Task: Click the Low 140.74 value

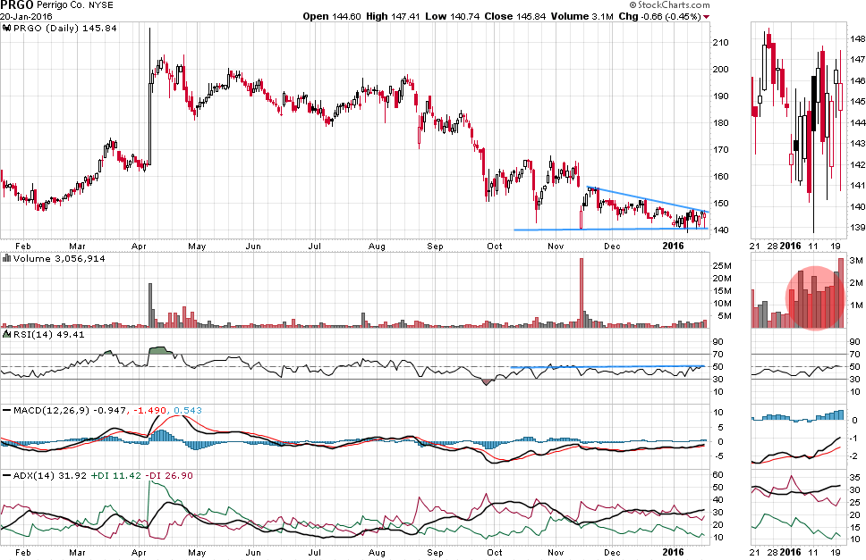Action: [452, 17]
